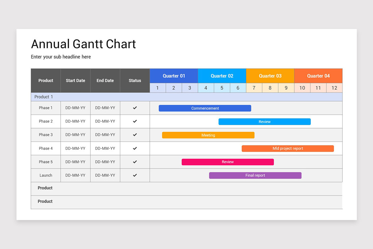Open the Quarter 02 section
Screen dimensions: 373x249
(222, 76)
